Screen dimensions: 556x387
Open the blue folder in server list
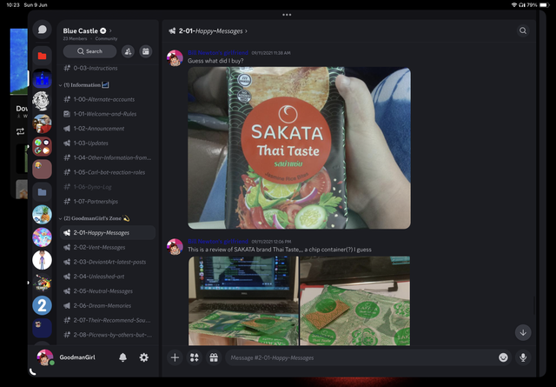pyautogui.click(x=43, y=192)
